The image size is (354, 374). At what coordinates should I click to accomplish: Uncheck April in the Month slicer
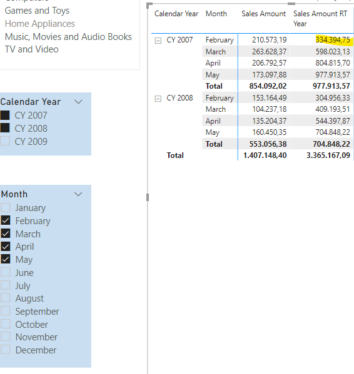coord(6,247)
